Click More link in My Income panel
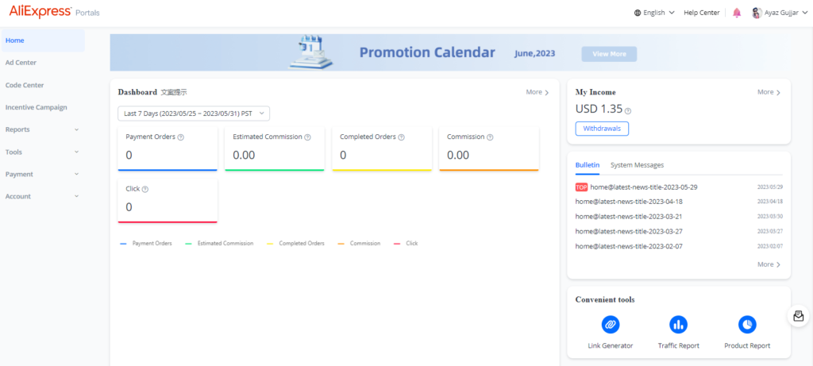Image resolution: width=813 pixels, height=366 pixels. click(769, 92)
